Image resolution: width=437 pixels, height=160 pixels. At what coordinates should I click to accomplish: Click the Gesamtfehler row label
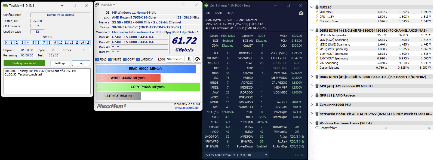coord(328,128)
